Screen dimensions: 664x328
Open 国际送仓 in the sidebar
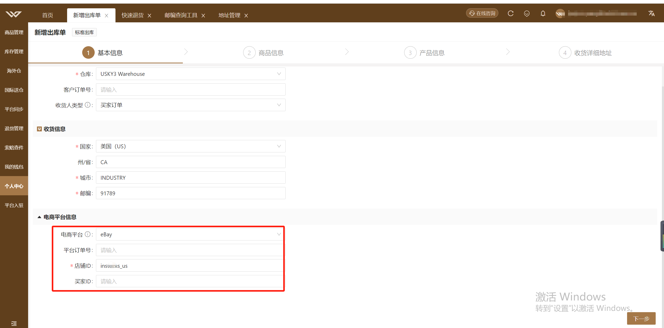[14, 90]
